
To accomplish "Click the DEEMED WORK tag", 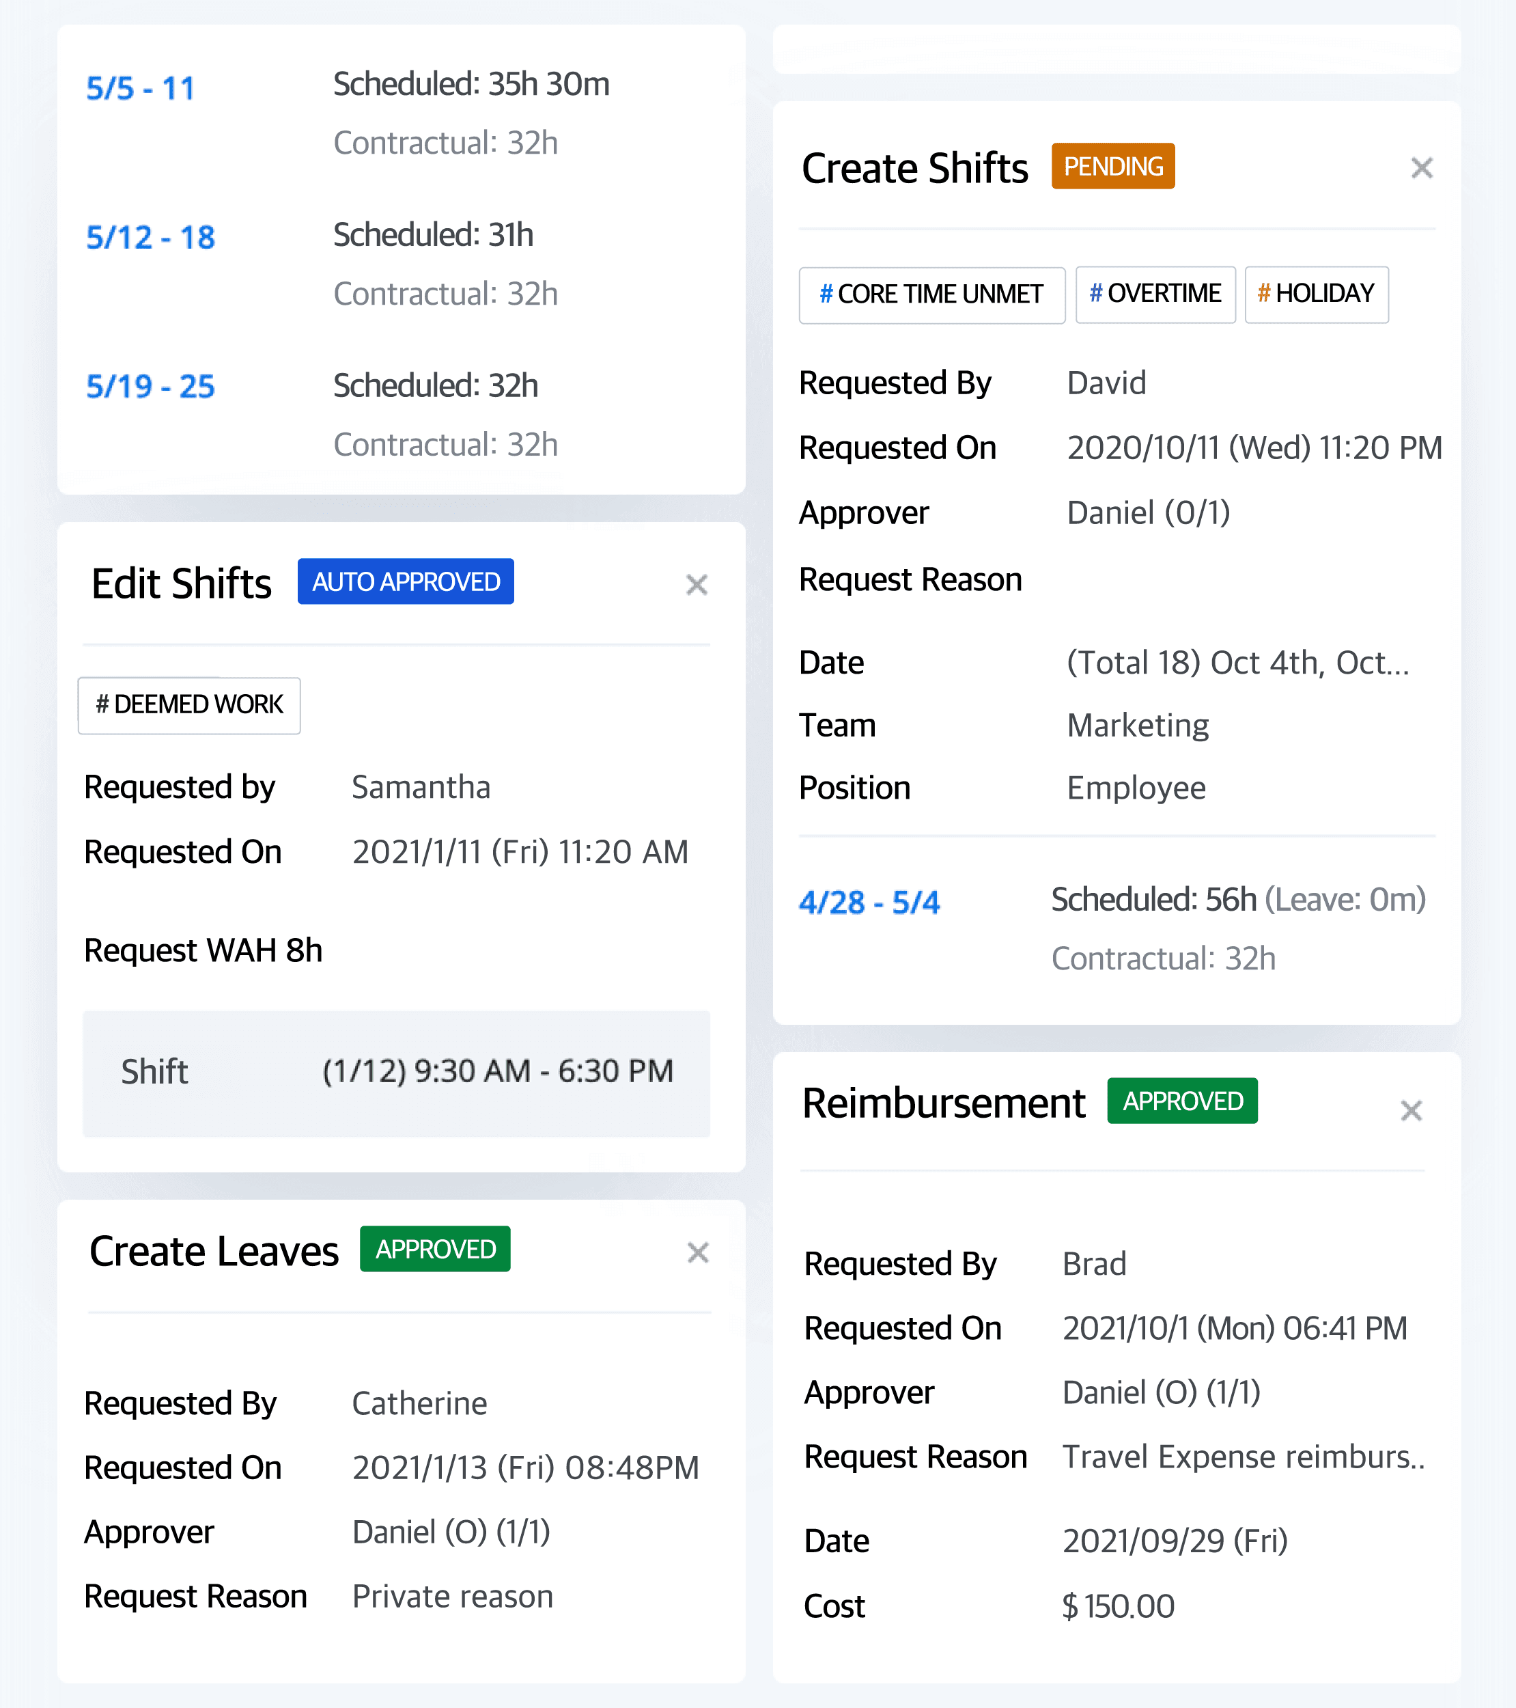I will pyautogui.click(x=188, y=705).
